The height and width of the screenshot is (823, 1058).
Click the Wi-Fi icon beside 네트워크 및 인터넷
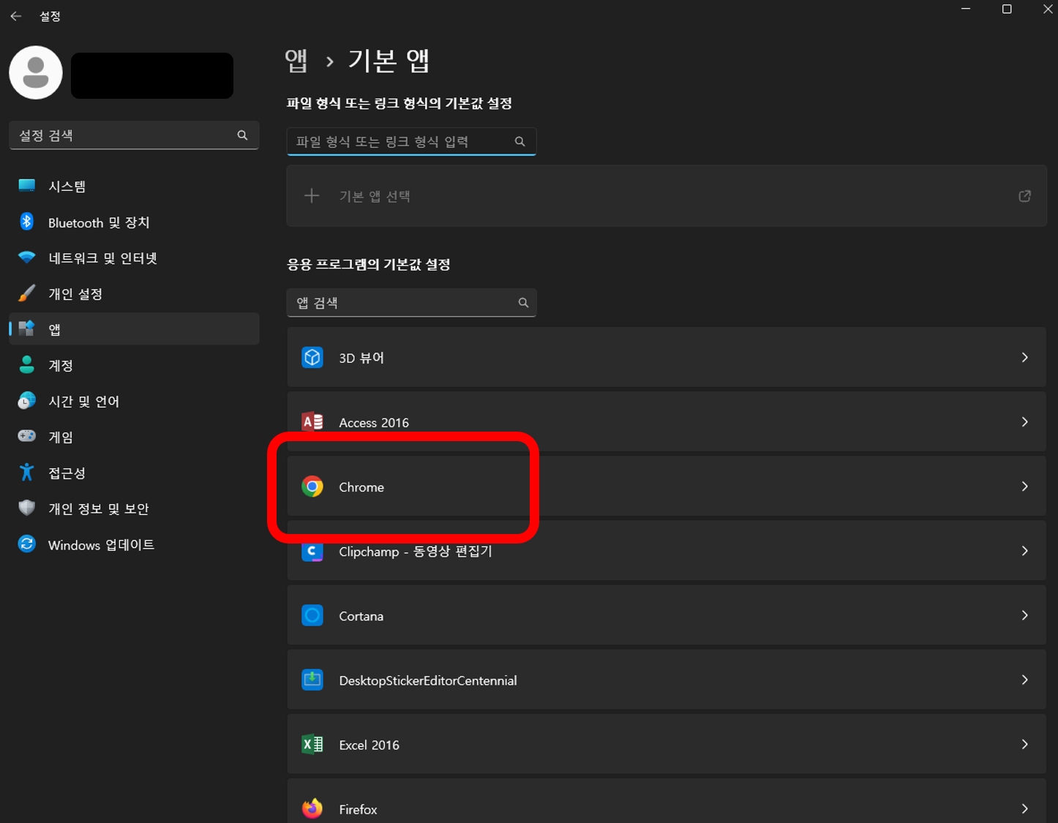(x=27, y=258)
